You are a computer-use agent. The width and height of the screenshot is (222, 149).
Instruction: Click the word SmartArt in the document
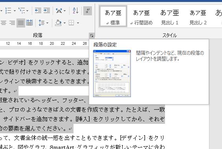[62, 147]
